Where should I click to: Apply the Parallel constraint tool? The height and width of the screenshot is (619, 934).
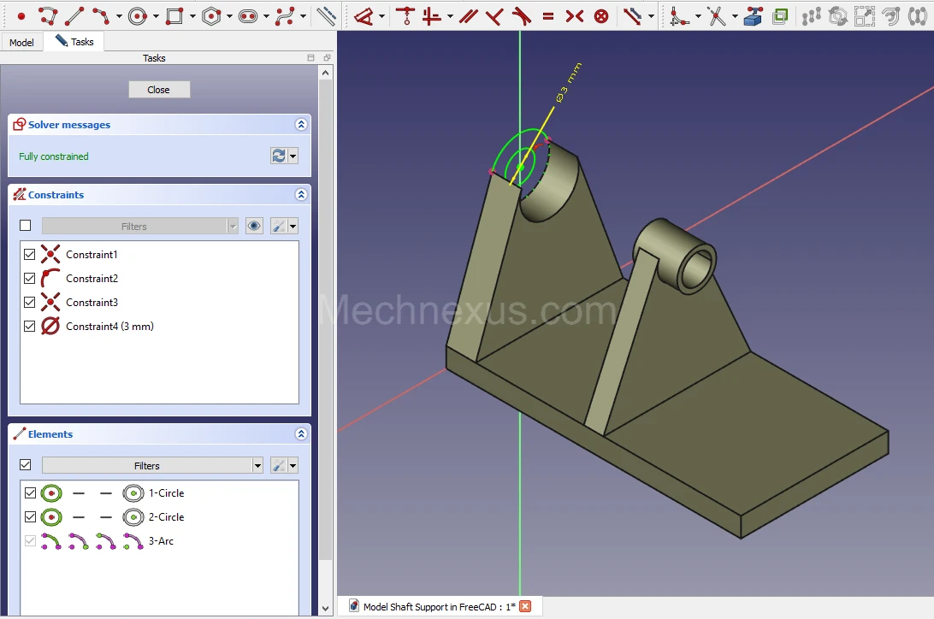click(468, 15)
